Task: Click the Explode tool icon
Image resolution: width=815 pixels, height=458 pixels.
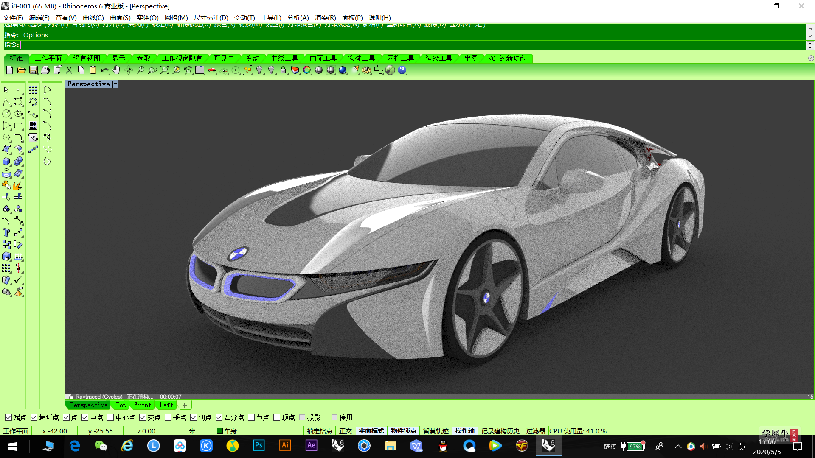Action: [18, 185]
